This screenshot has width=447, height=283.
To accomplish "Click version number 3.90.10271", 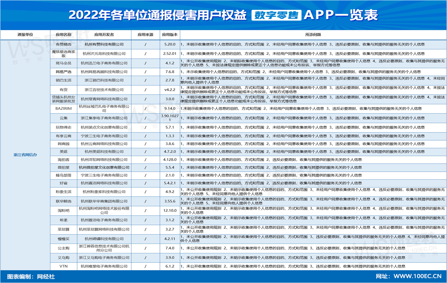I will [170, 118].
